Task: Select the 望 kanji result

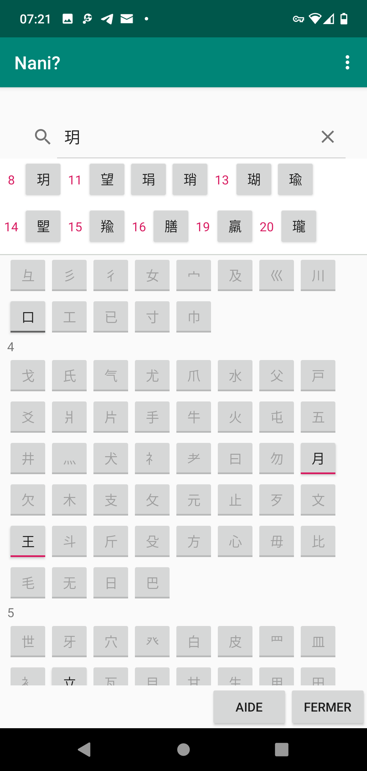Action: 107,179
